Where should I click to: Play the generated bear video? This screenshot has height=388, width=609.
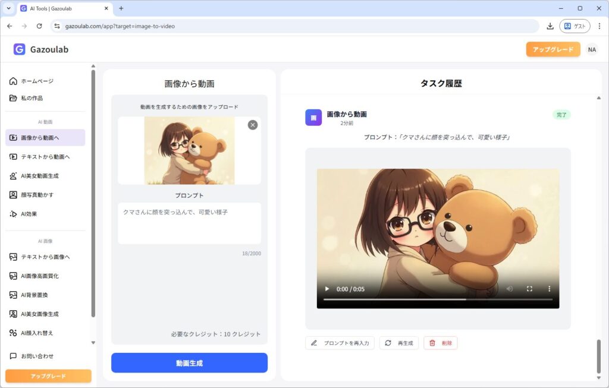pos(327,289)
